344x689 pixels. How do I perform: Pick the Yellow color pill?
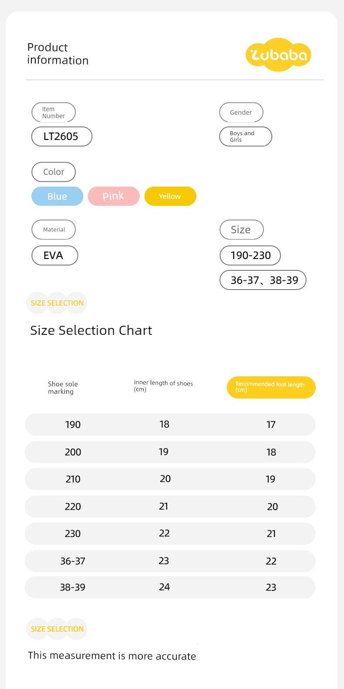[170, 196]
